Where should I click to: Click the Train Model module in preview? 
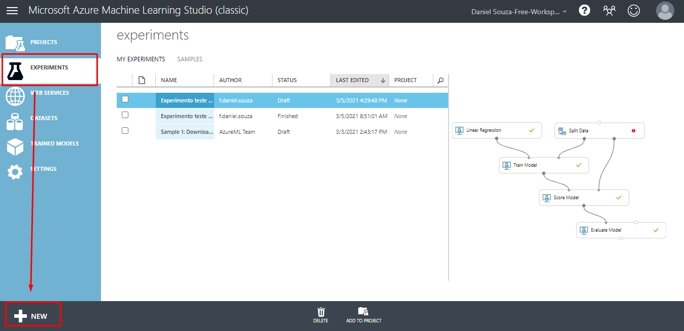(544, 165)
